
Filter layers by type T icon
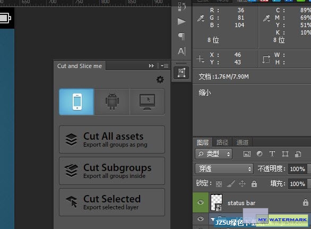tap(272, 154)
